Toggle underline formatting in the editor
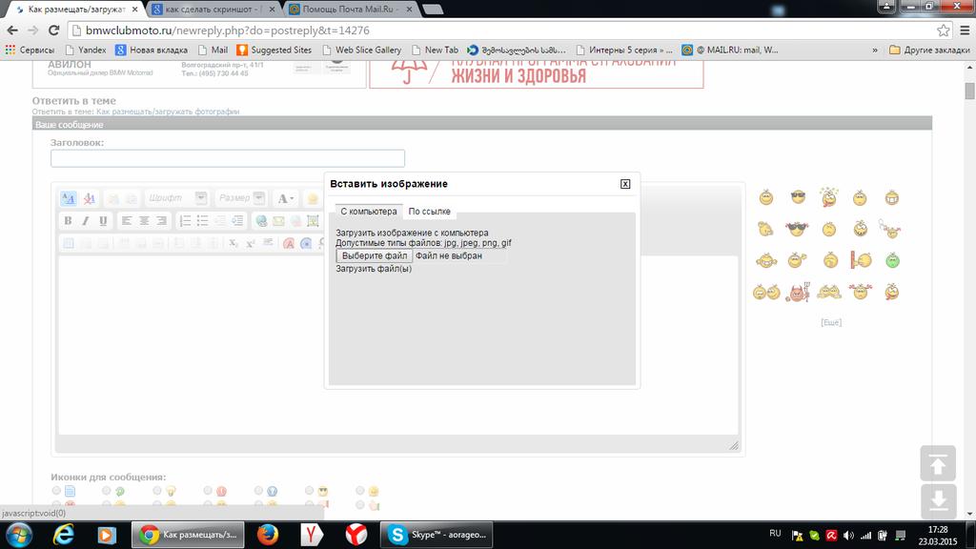976x549 pixels. point(103,221)
